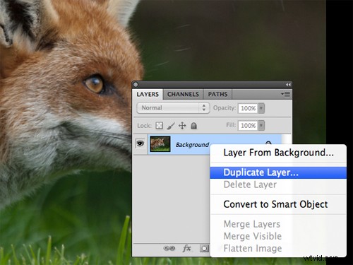Viewport: 353px width, 265px height.
Task: Close the Layers panel via round button
Action: click(x=136, y=85)
